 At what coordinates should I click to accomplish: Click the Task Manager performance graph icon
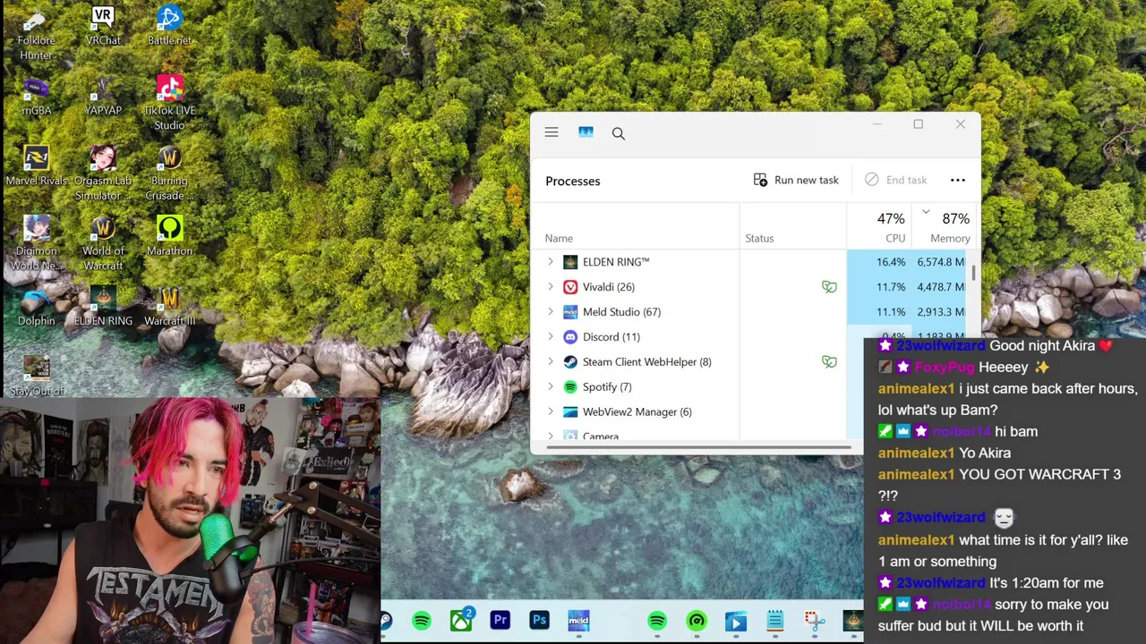coord(586,132)
